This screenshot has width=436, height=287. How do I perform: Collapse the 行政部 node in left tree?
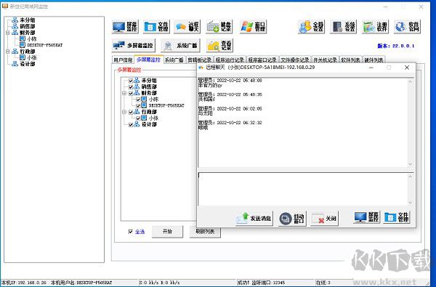coord(7,52)
